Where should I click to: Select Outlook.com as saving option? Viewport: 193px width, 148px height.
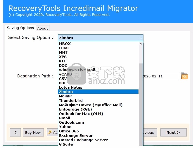[98, 122]
